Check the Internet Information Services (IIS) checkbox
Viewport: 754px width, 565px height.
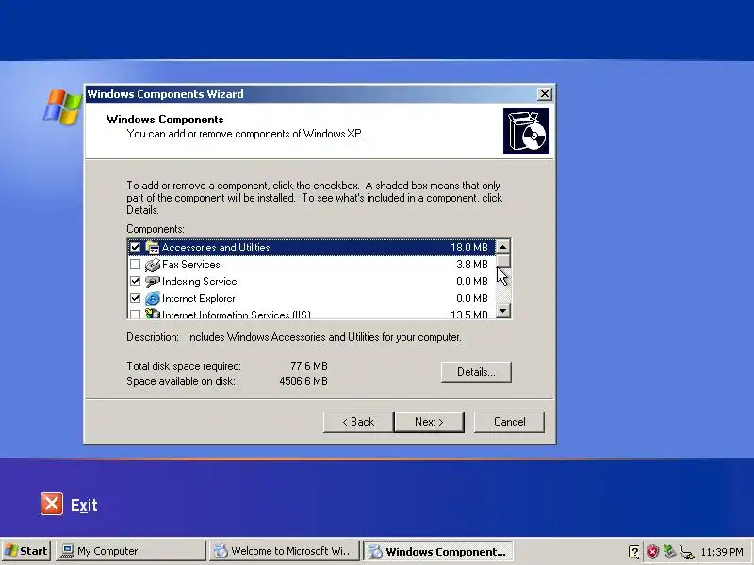pyautogui.click(x=135, y=315)
